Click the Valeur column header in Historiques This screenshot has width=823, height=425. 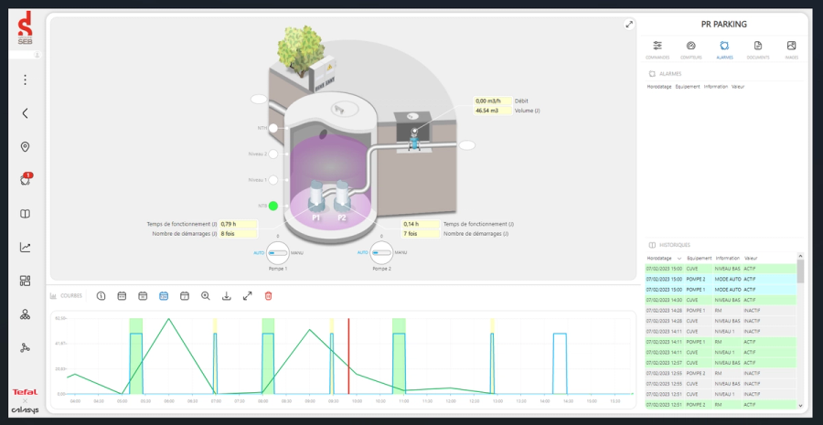coord(751,258)
